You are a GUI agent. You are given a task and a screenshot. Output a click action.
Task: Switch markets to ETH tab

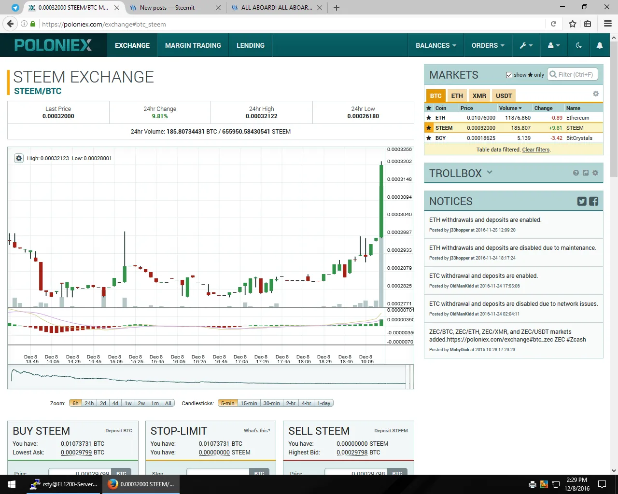(x=457, y=96)
